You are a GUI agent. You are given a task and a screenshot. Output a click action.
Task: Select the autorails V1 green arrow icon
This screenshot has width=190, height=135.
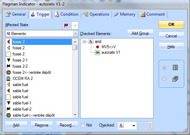click(x=97, y=53)
